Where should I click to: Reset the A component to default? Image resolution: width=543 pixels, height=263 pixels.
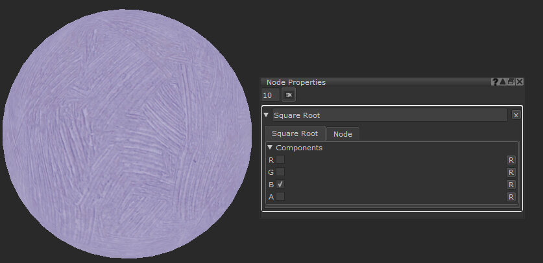tap(511, 197)
